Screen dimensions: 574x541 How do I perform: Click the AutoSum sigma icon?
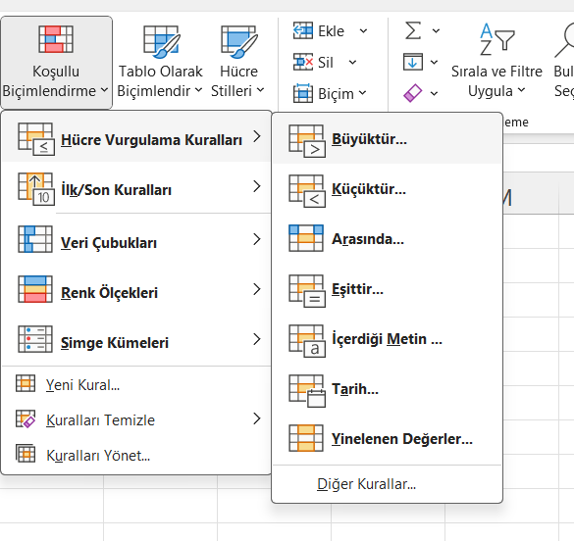[x=412, y=30]
